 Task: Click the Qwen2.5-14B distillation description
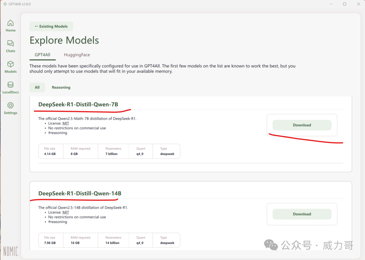point(83,208)
